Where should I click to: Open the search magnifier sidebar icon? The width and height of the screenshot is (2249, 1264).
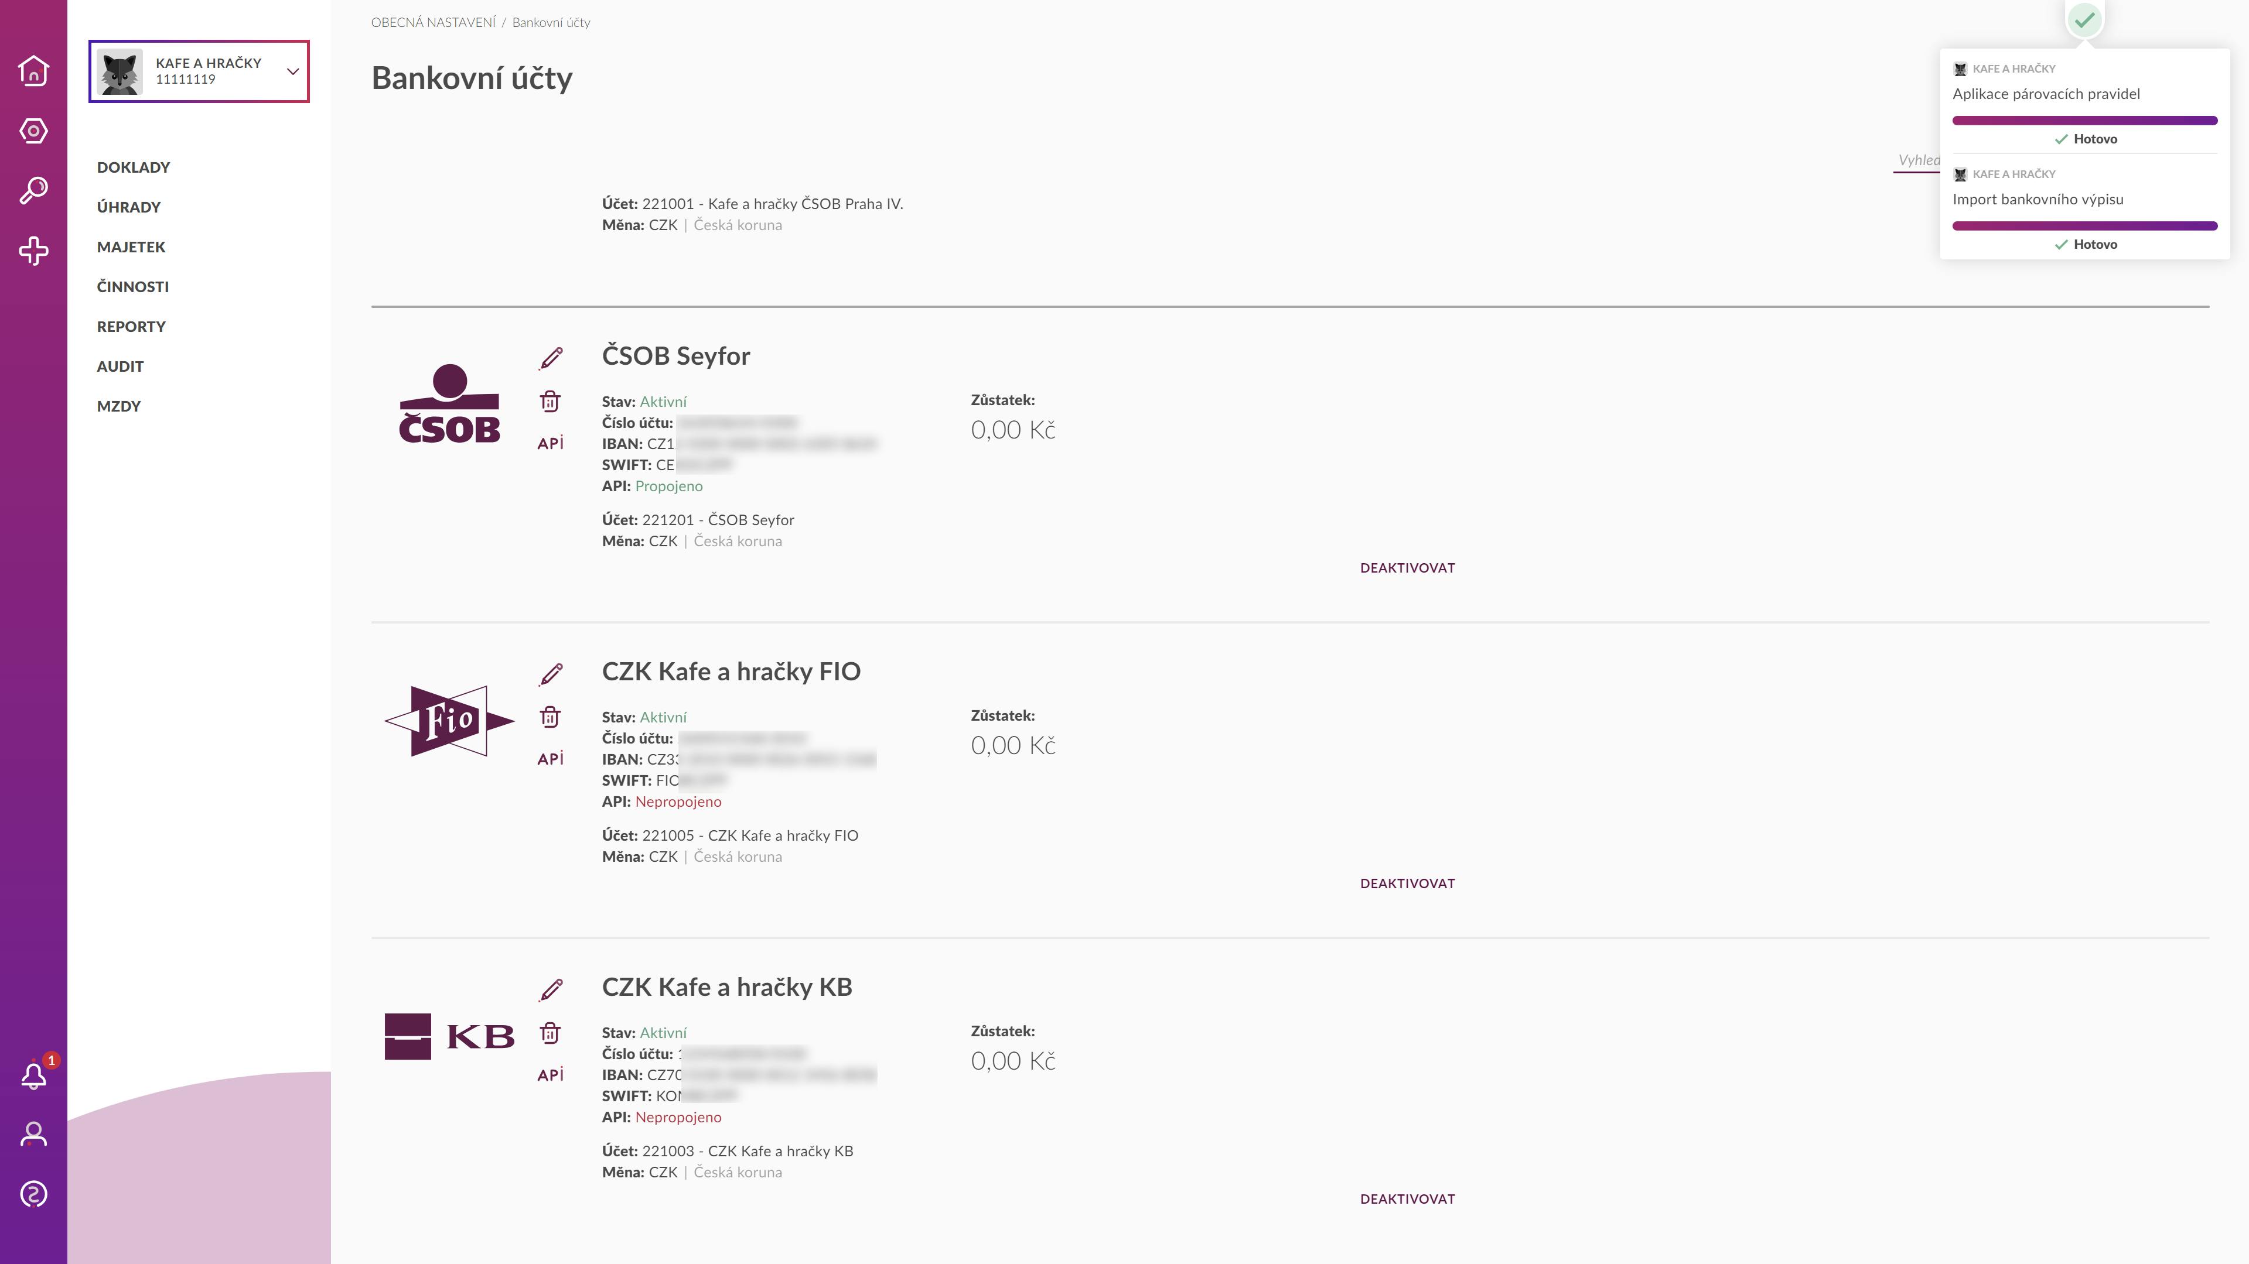[x=33, y=190]
